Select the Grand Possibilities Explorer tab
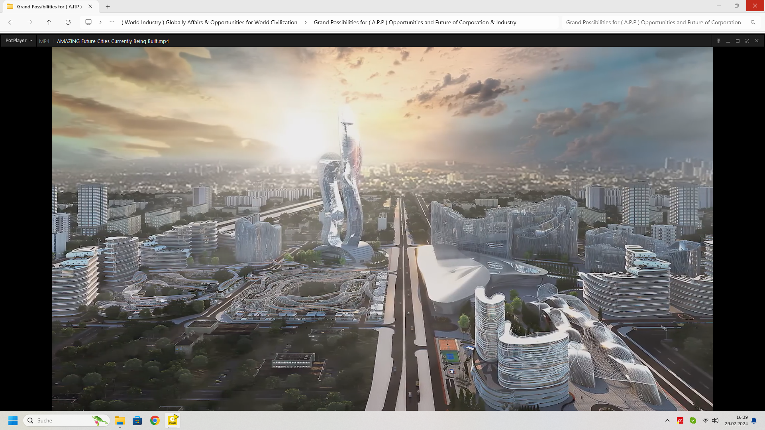The height and width of the screenshot is (430, 765). pos(49,6)
